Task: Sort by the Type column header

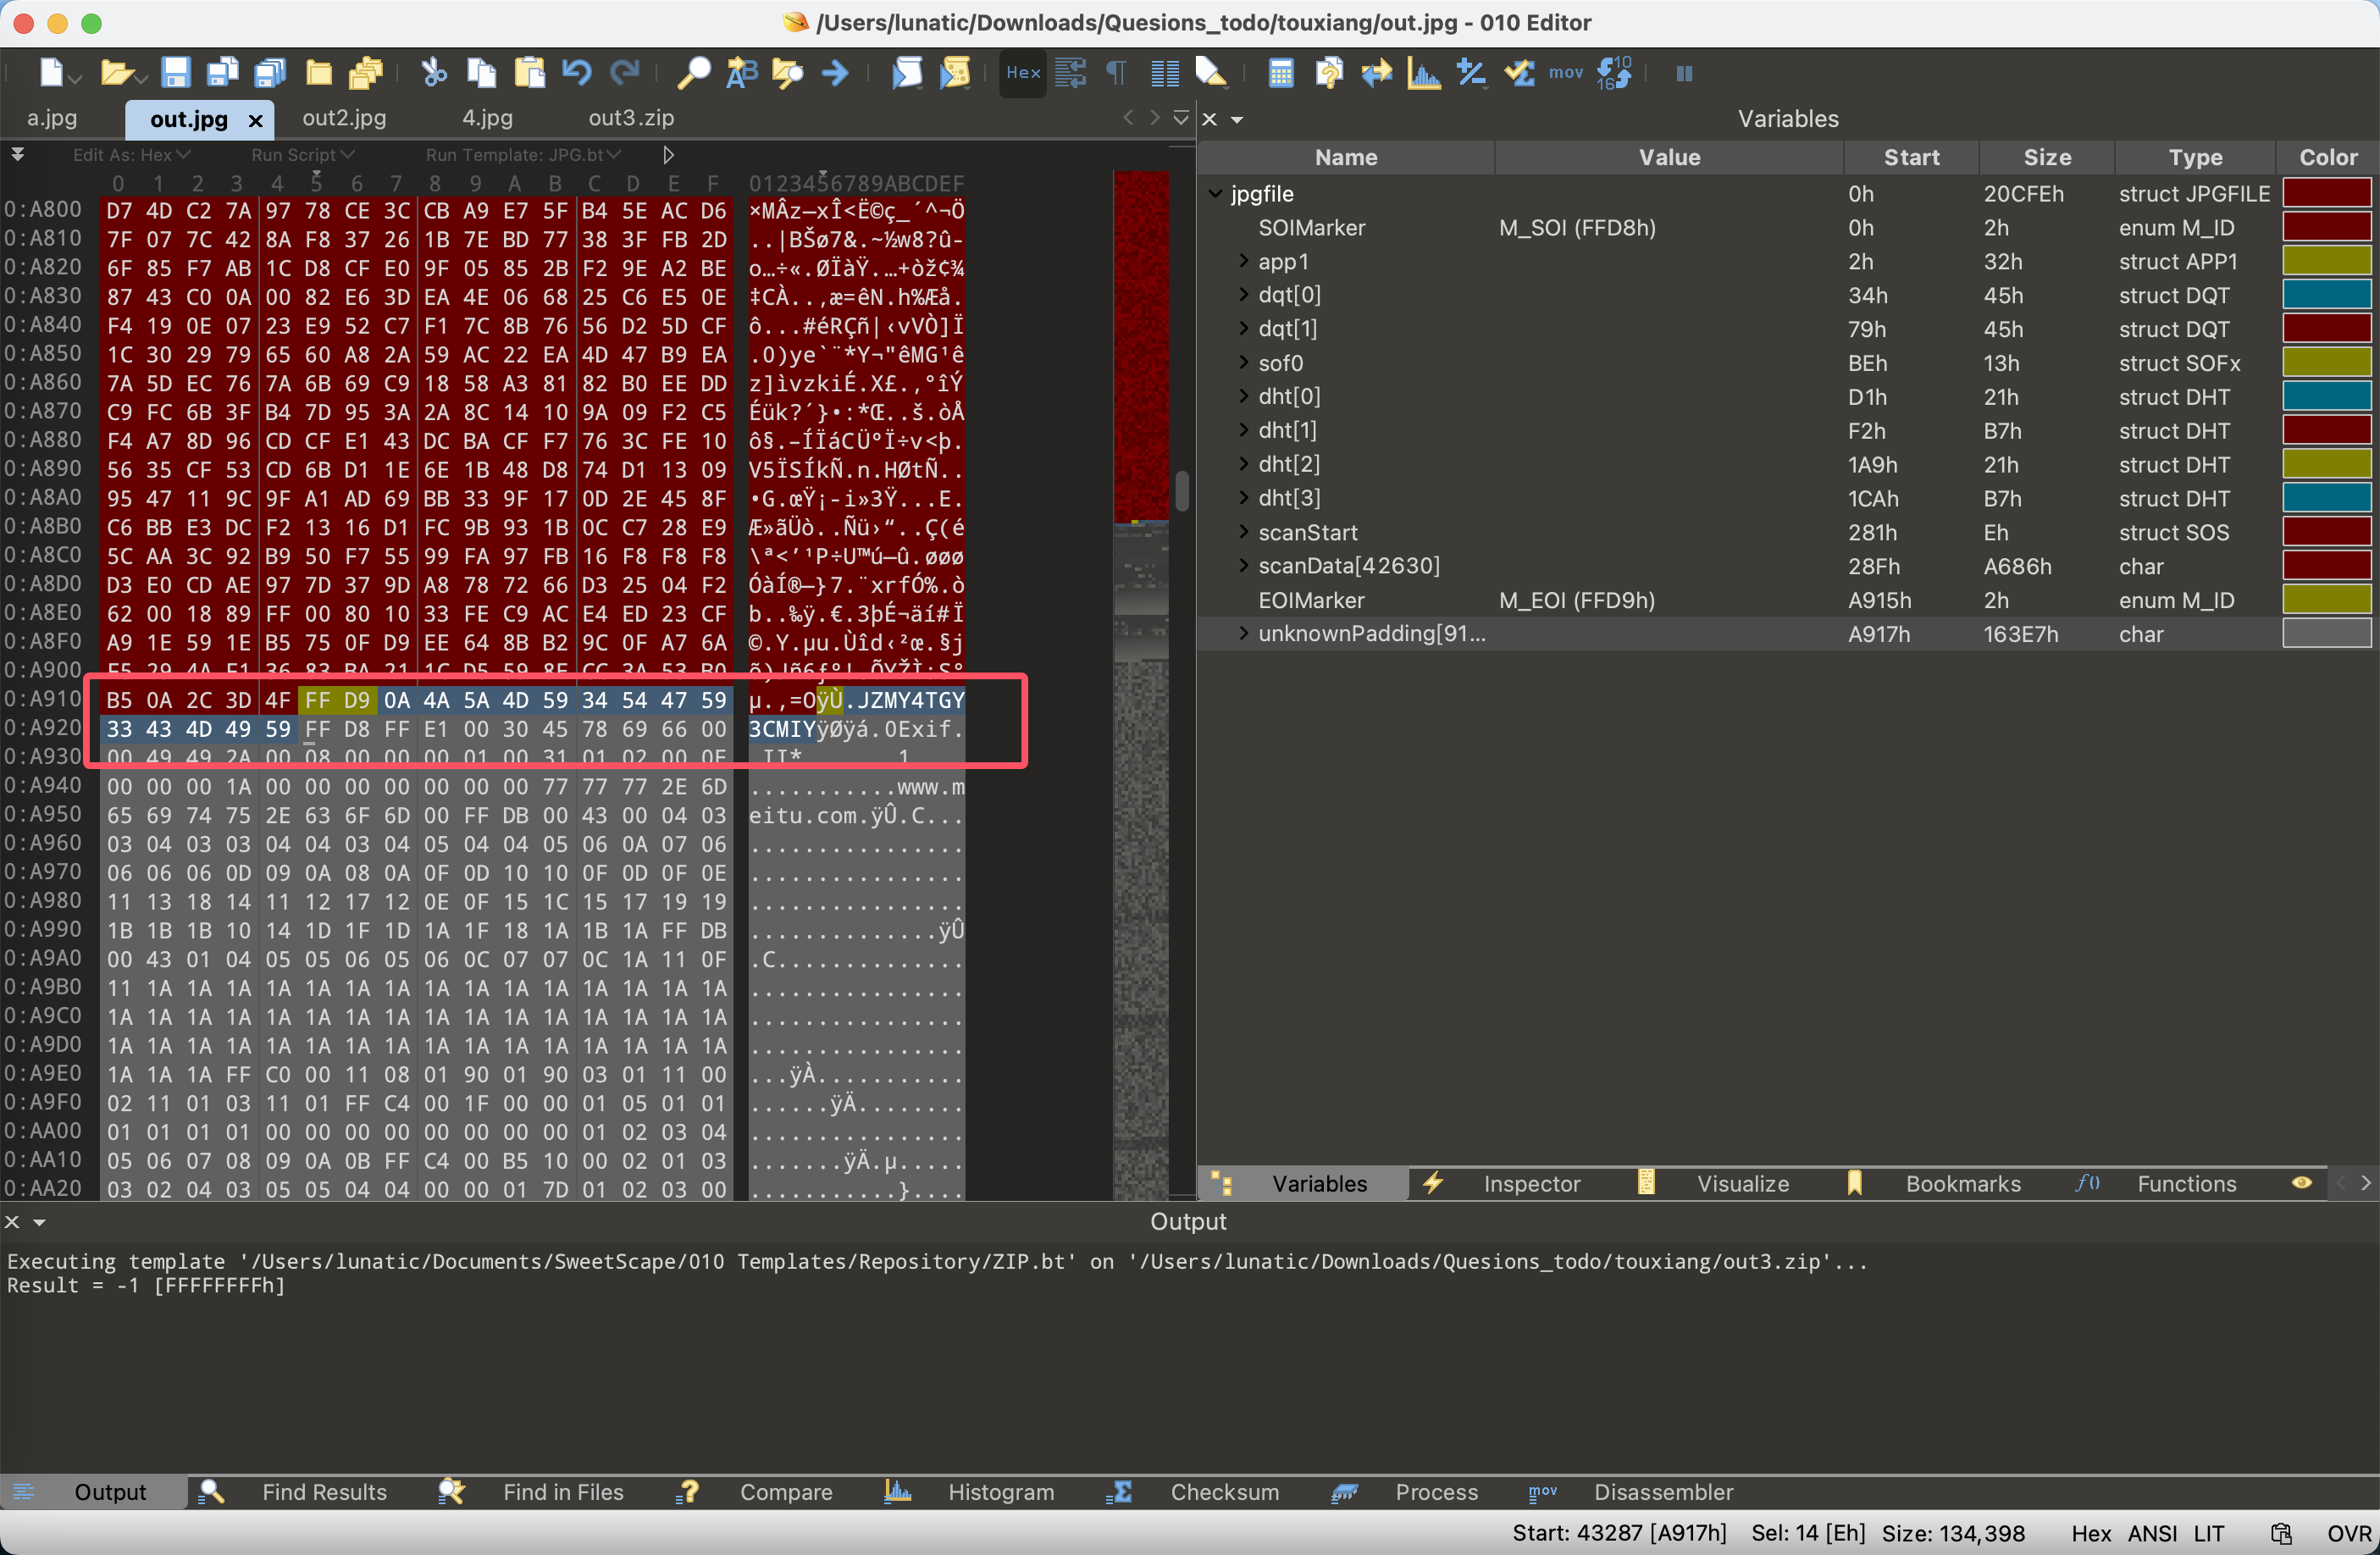Action: (x=2195, y=157)
